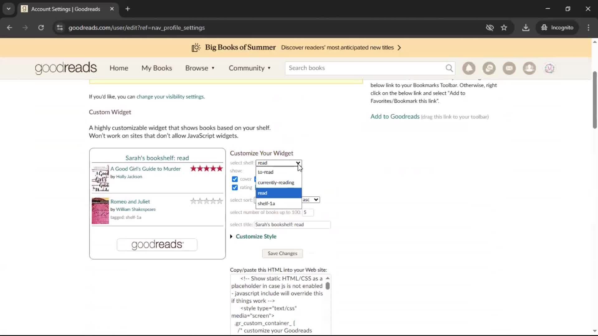Click the browser address bar URL

(x=136, y=28)
